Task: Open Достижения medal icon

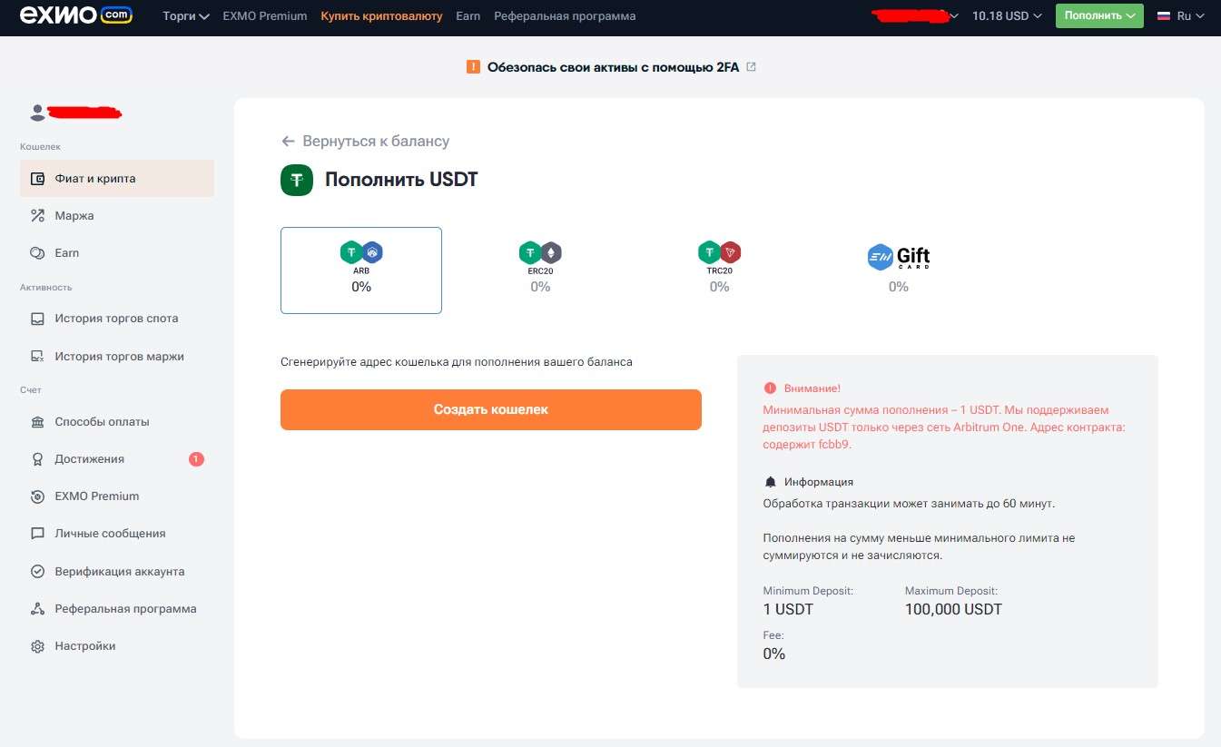Action: (37, 459)
